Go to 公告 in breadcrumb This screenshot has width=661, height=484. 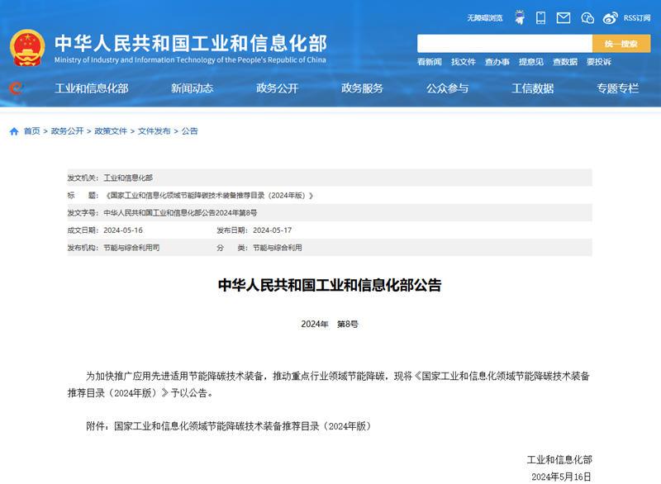pyautogui.click(x=189, y=131)
